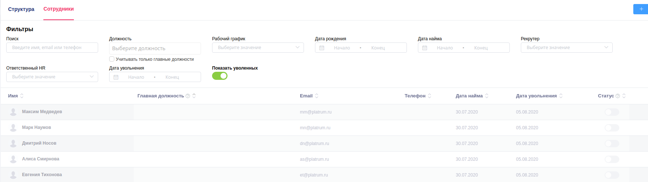This screenshot has height=182, width=648.
Task: Click calendar icon in Дата найма field
Action: point(425,48)
